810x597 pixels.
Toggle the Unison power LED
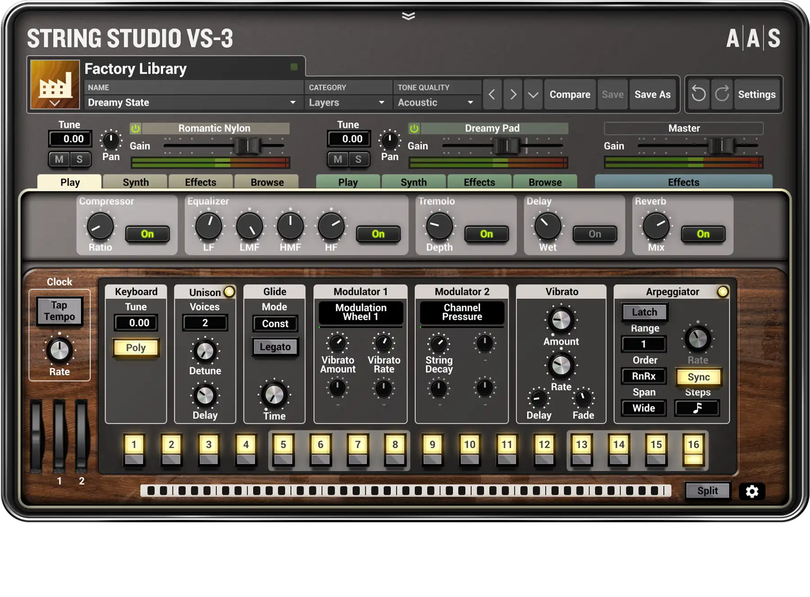[x=229, y=292]
